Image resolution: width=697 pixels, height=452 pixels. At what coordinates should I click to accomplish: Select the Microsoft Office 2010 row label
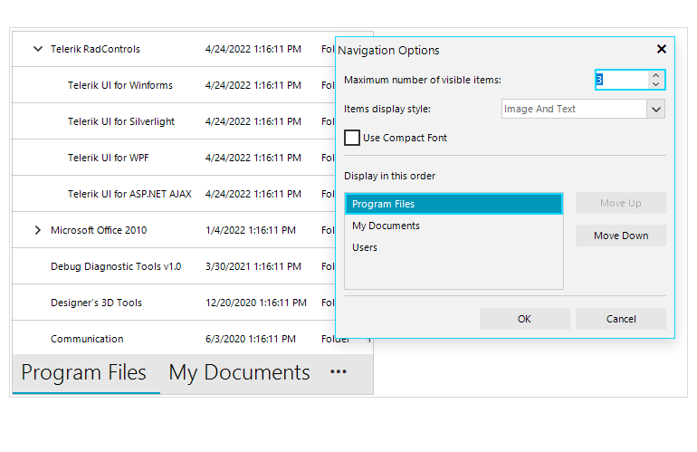click(x=99, y=230)
